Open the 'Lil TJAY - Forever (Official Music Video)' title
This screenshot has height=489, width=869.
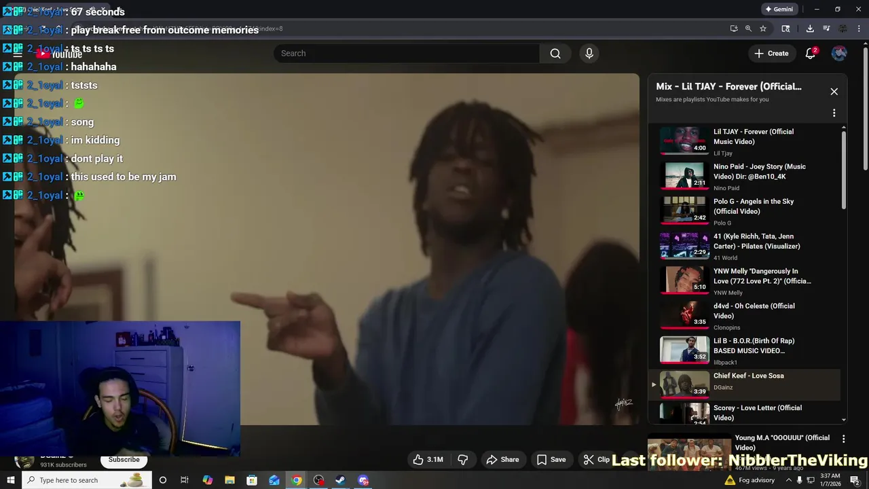(754, 137)
